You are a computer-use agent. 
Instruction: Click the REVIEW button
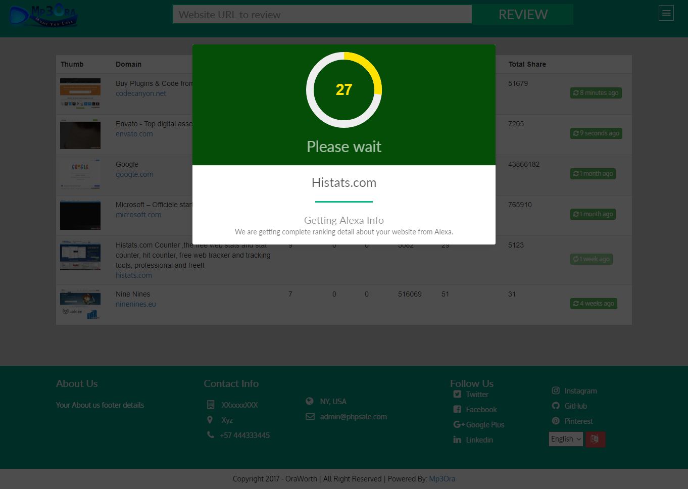(x=523, y=15)
